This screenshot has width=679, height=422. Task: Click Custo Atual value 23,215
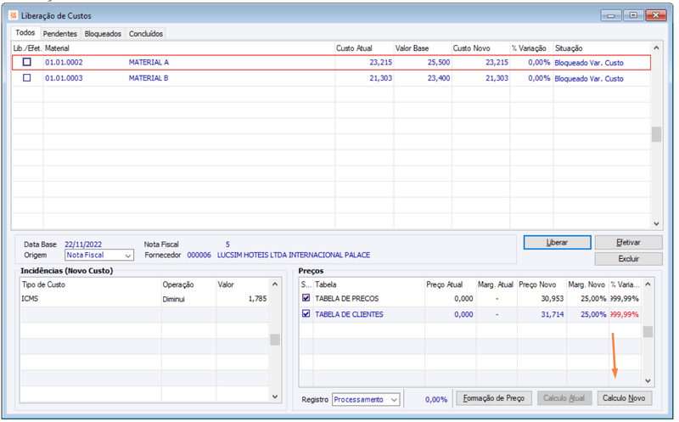tap(380, 62)
